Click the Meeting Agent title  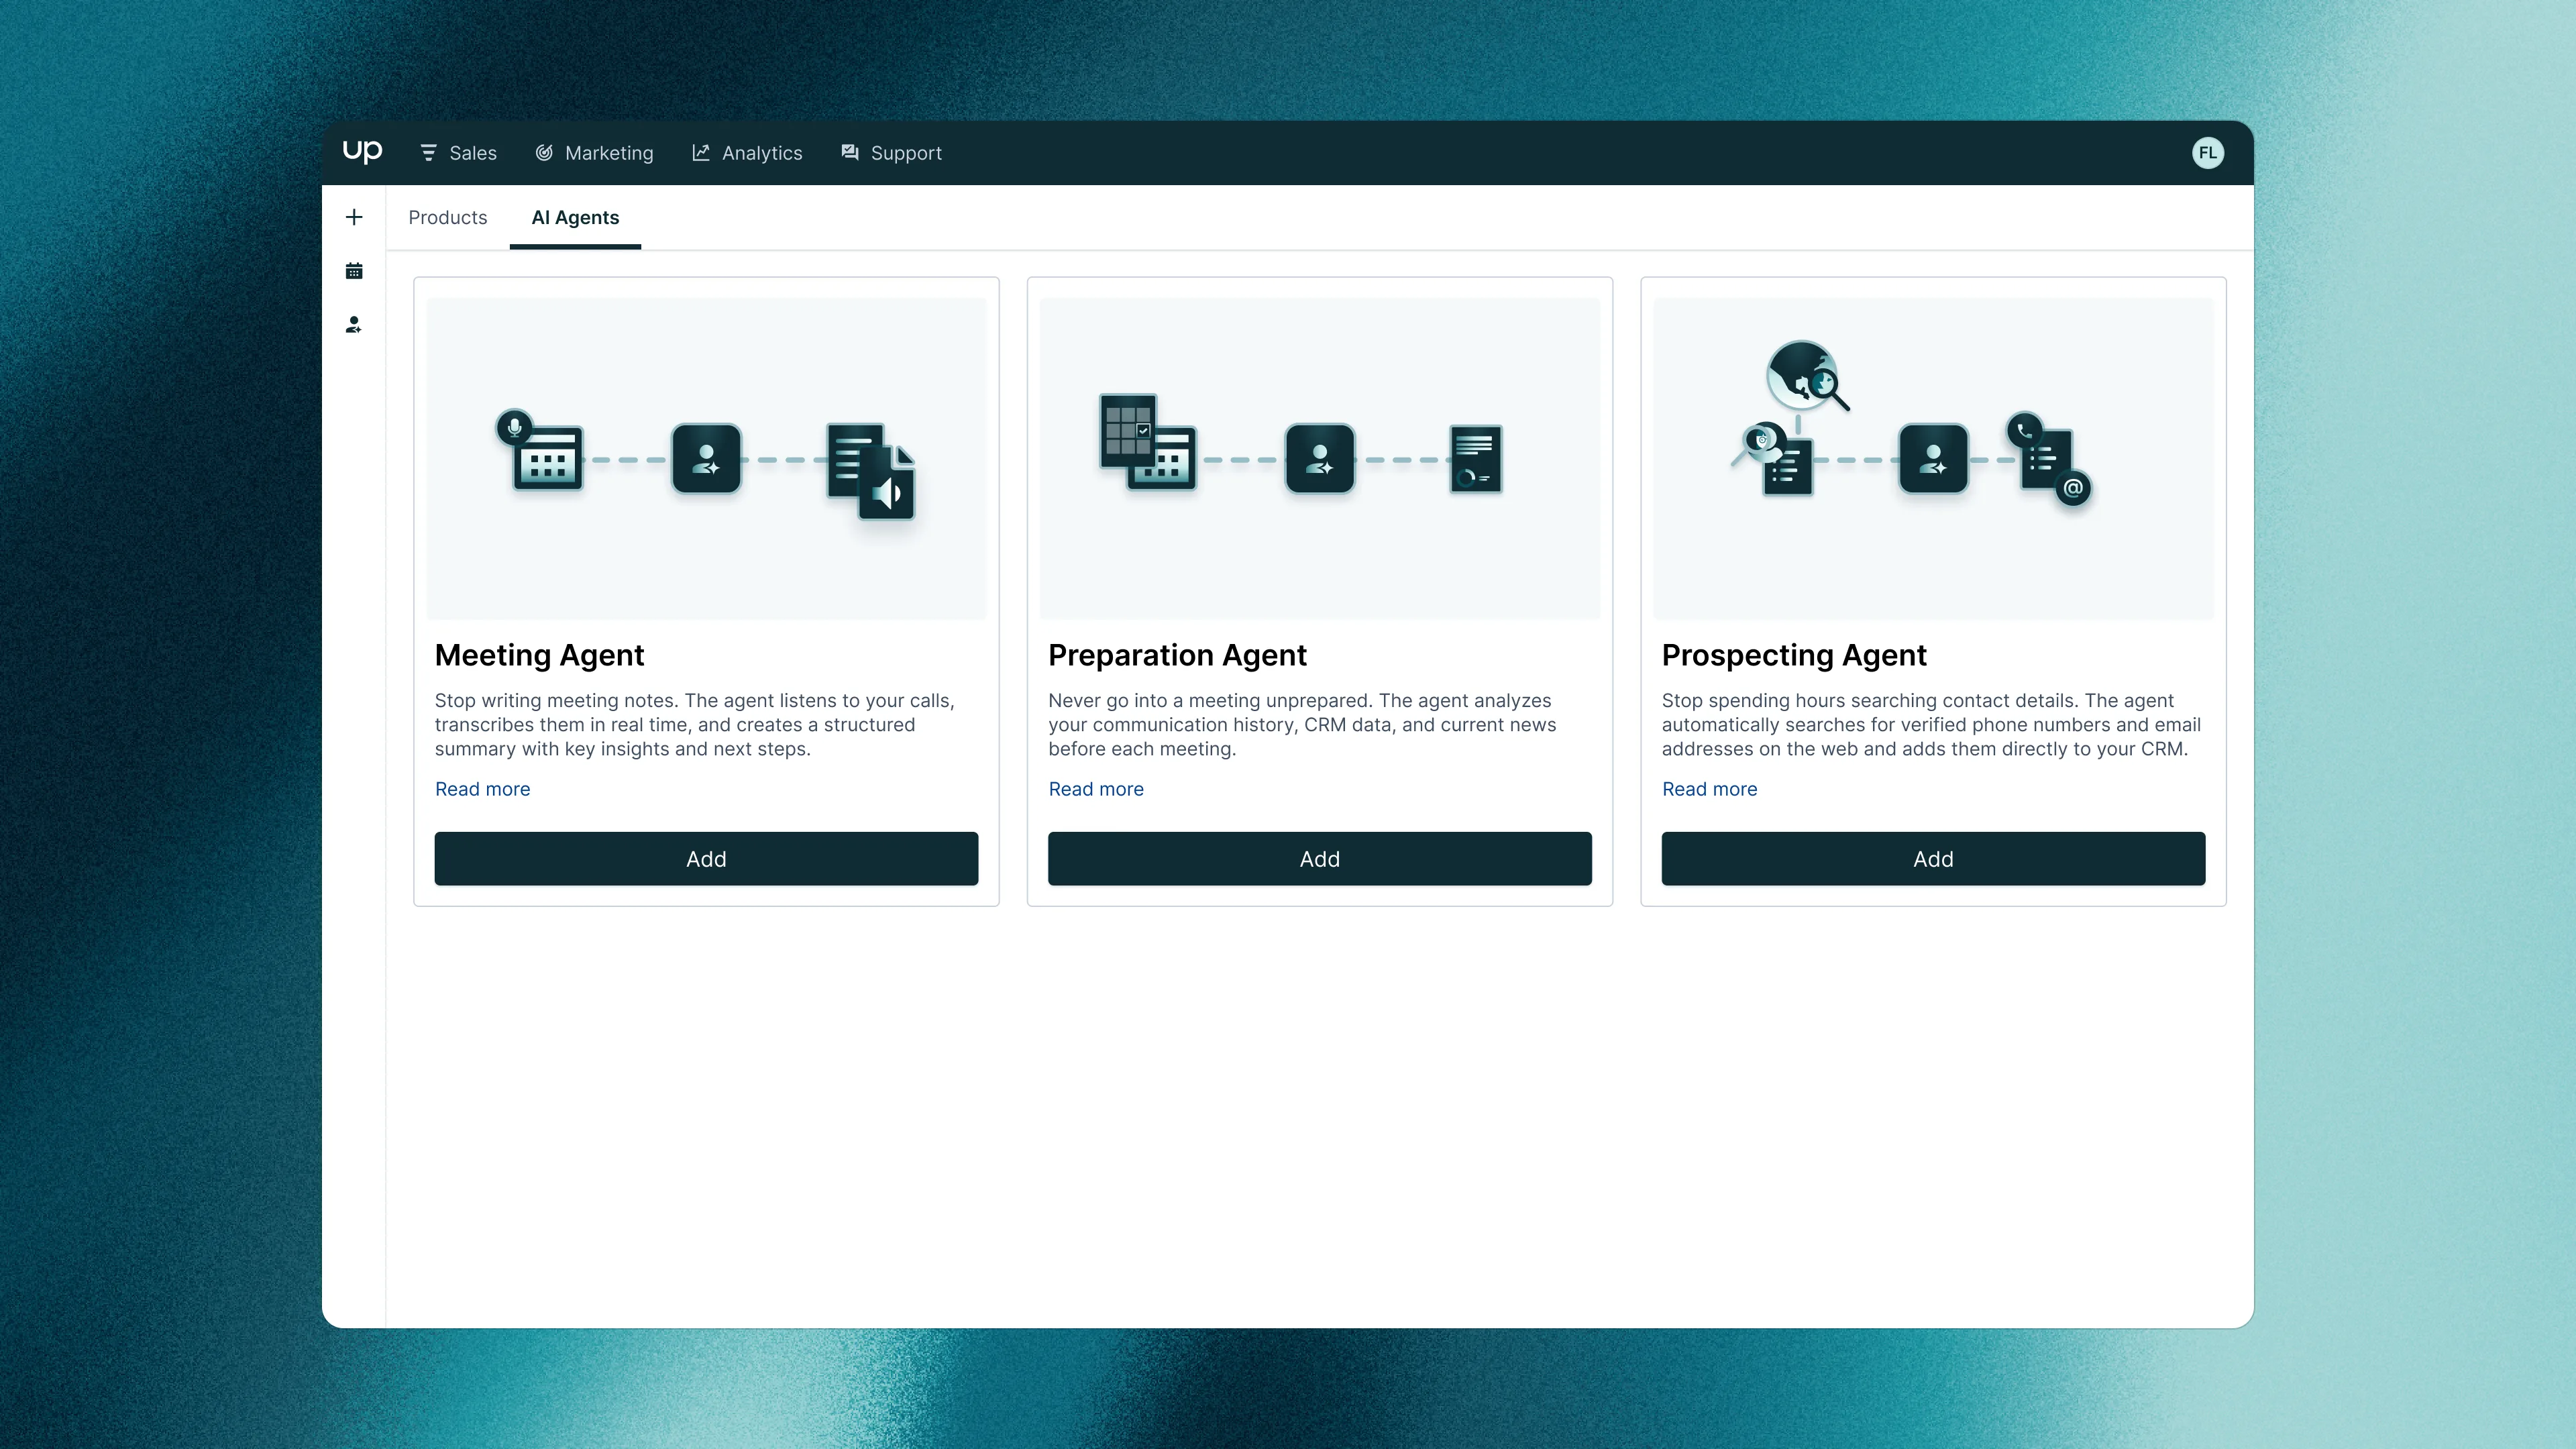[539, 655]
